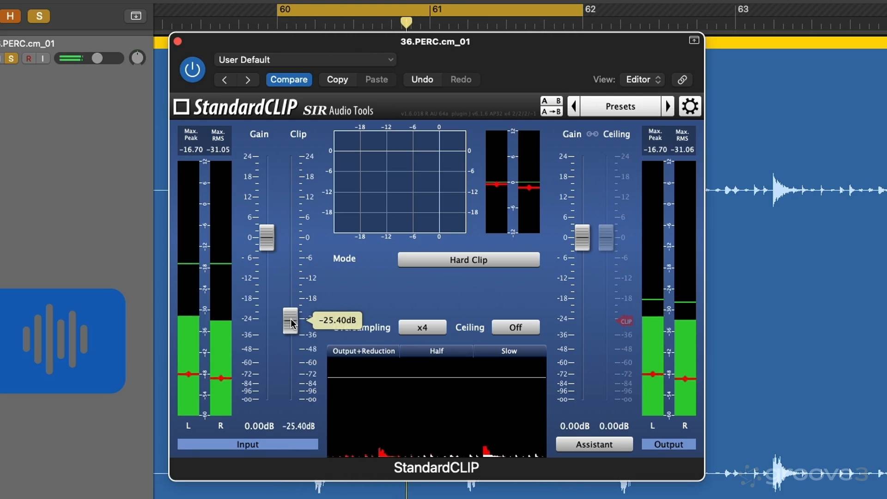Open the View Editor dropdown
887x499 pixels.
click(642, 79)
